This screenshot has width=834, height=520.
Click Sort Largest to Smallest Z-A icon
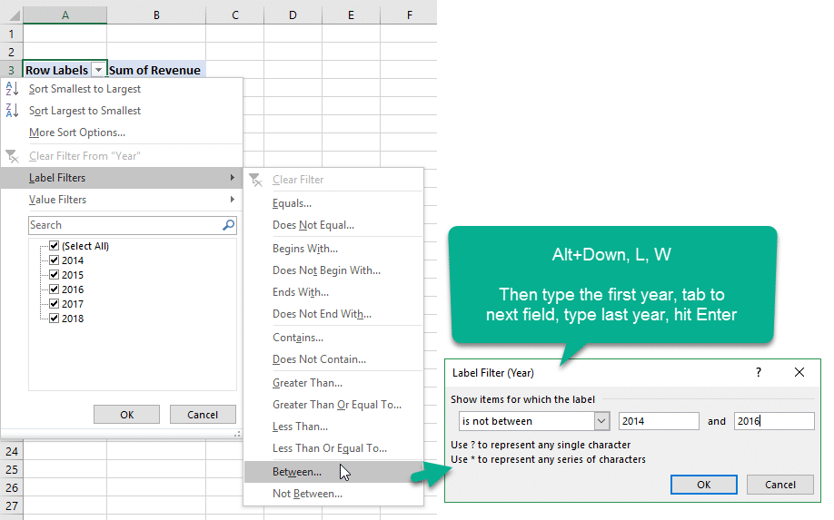(x=12, y=111)
